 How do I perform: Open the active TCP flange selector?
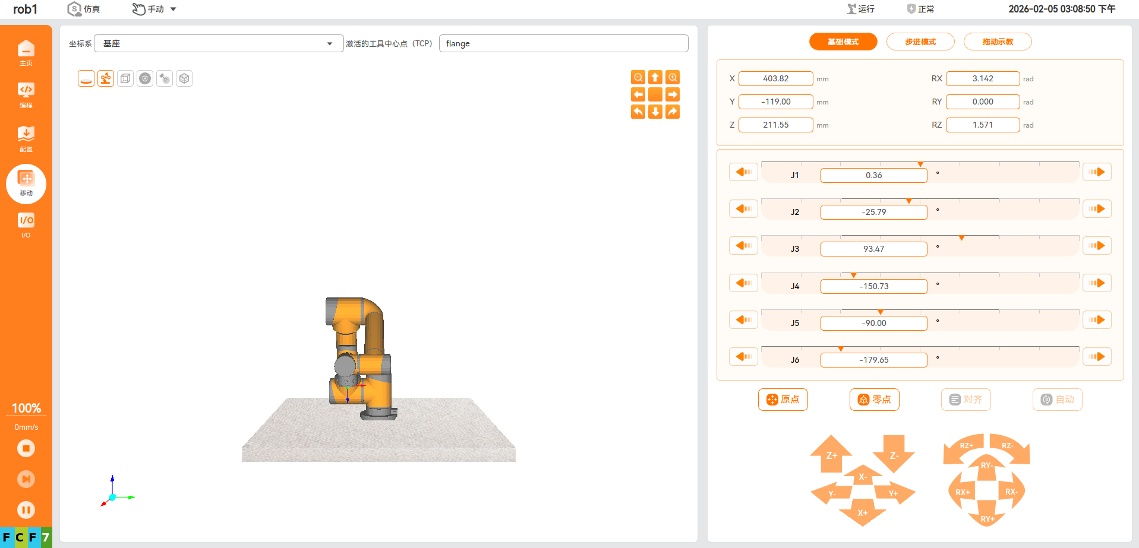pos(563,43)
